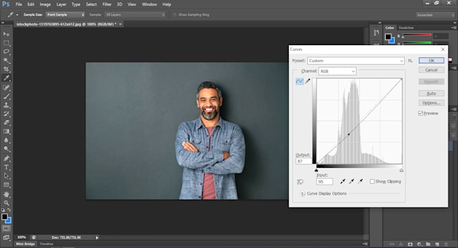458x248 pixels.
Task: Select the Lasso tool
Action: pos(6,52)
